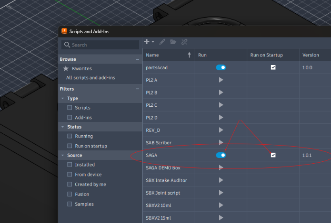The image size is (331, 223).
Task: Click the pencil edit icon in the toolbar
Action: (x=162, y=42)
